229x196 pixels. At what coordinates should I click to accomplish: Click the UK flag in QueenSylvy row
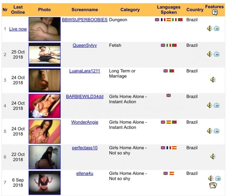tap(163, 45)
